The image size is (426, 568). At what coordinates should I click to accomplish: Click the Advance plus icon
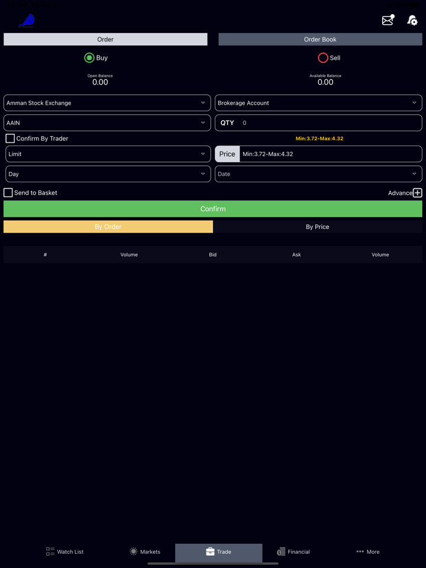click(417, 193)
